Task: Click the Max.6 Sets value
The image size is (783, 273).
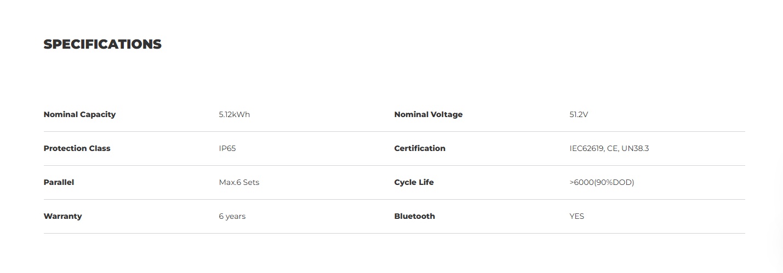Action: [239, 182]
